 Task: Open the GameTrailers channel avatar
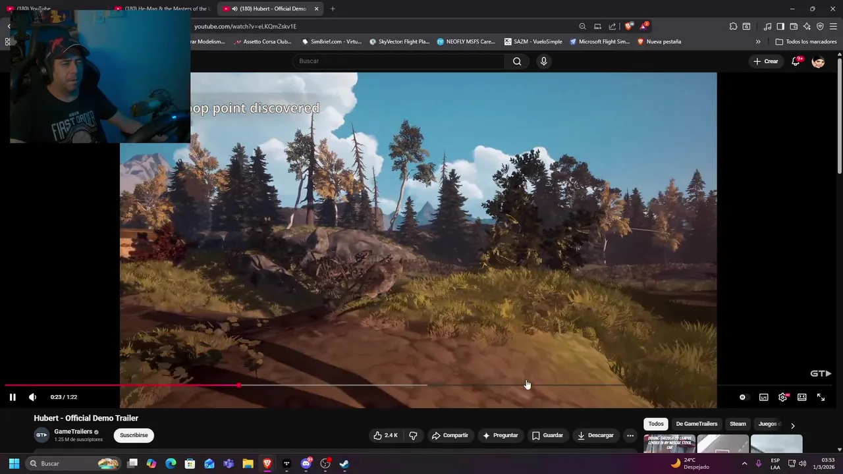point(41,435)
